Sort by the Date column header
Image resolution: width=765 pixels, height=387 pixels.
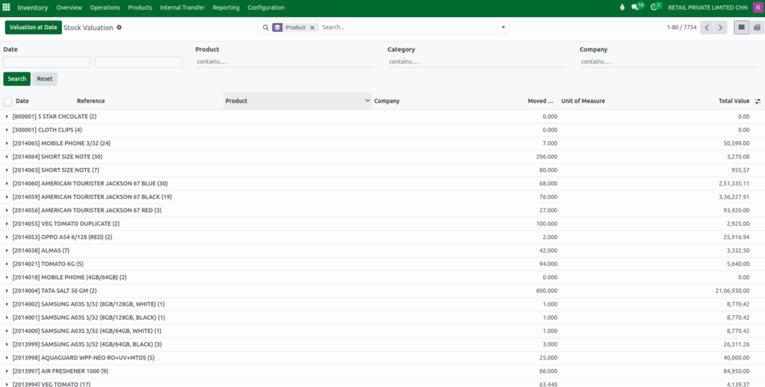pos(22,101)
